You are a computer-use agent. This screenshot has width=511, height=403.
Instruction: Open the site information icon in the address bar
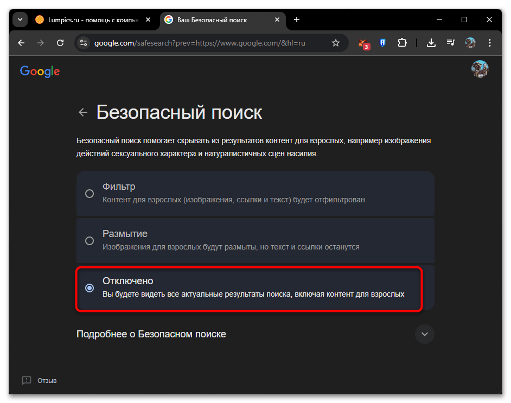click(x=84, y=42)
